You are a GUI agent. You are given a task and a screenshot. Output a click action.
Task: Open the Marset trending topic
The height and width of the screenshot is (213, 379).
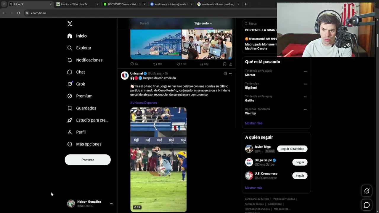(250, 75)
